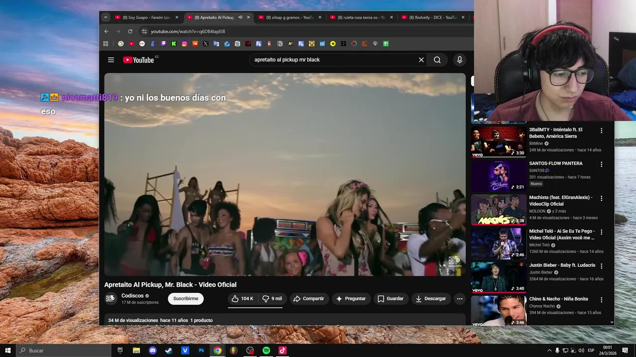Click the Descargar download button
This screenshot has height=357, width=636.
tap(431, 298)
